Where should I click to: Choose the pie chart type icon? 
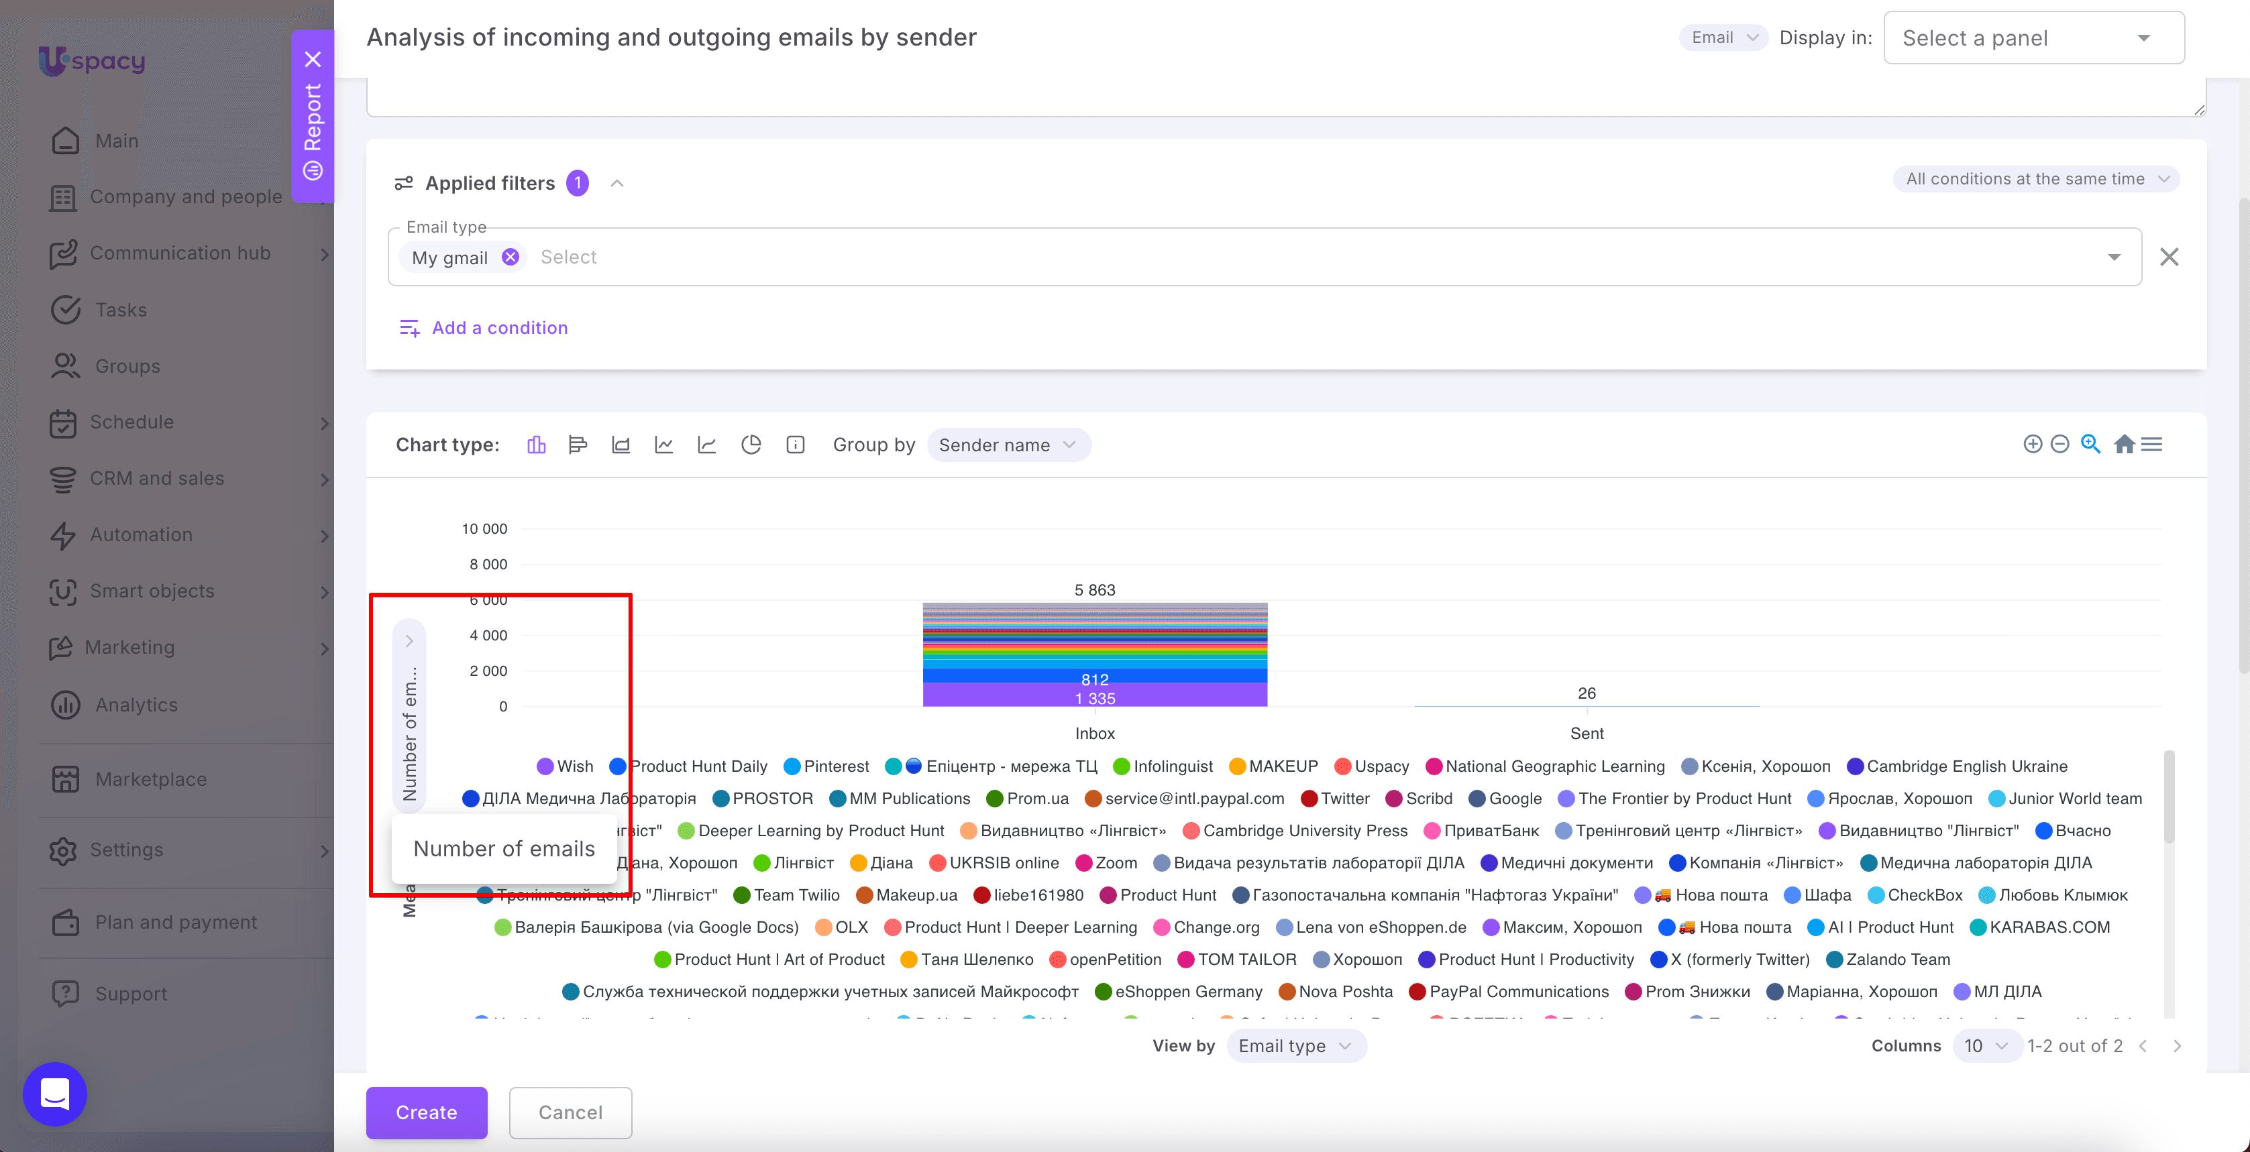[x=751, y=445]
